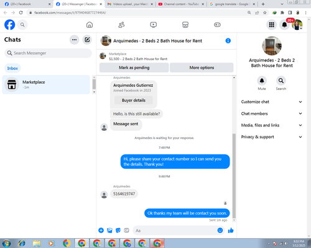This screenshot has height=248, width=311.
Task: Open account profile picture menu
Action: coord(297,25)
